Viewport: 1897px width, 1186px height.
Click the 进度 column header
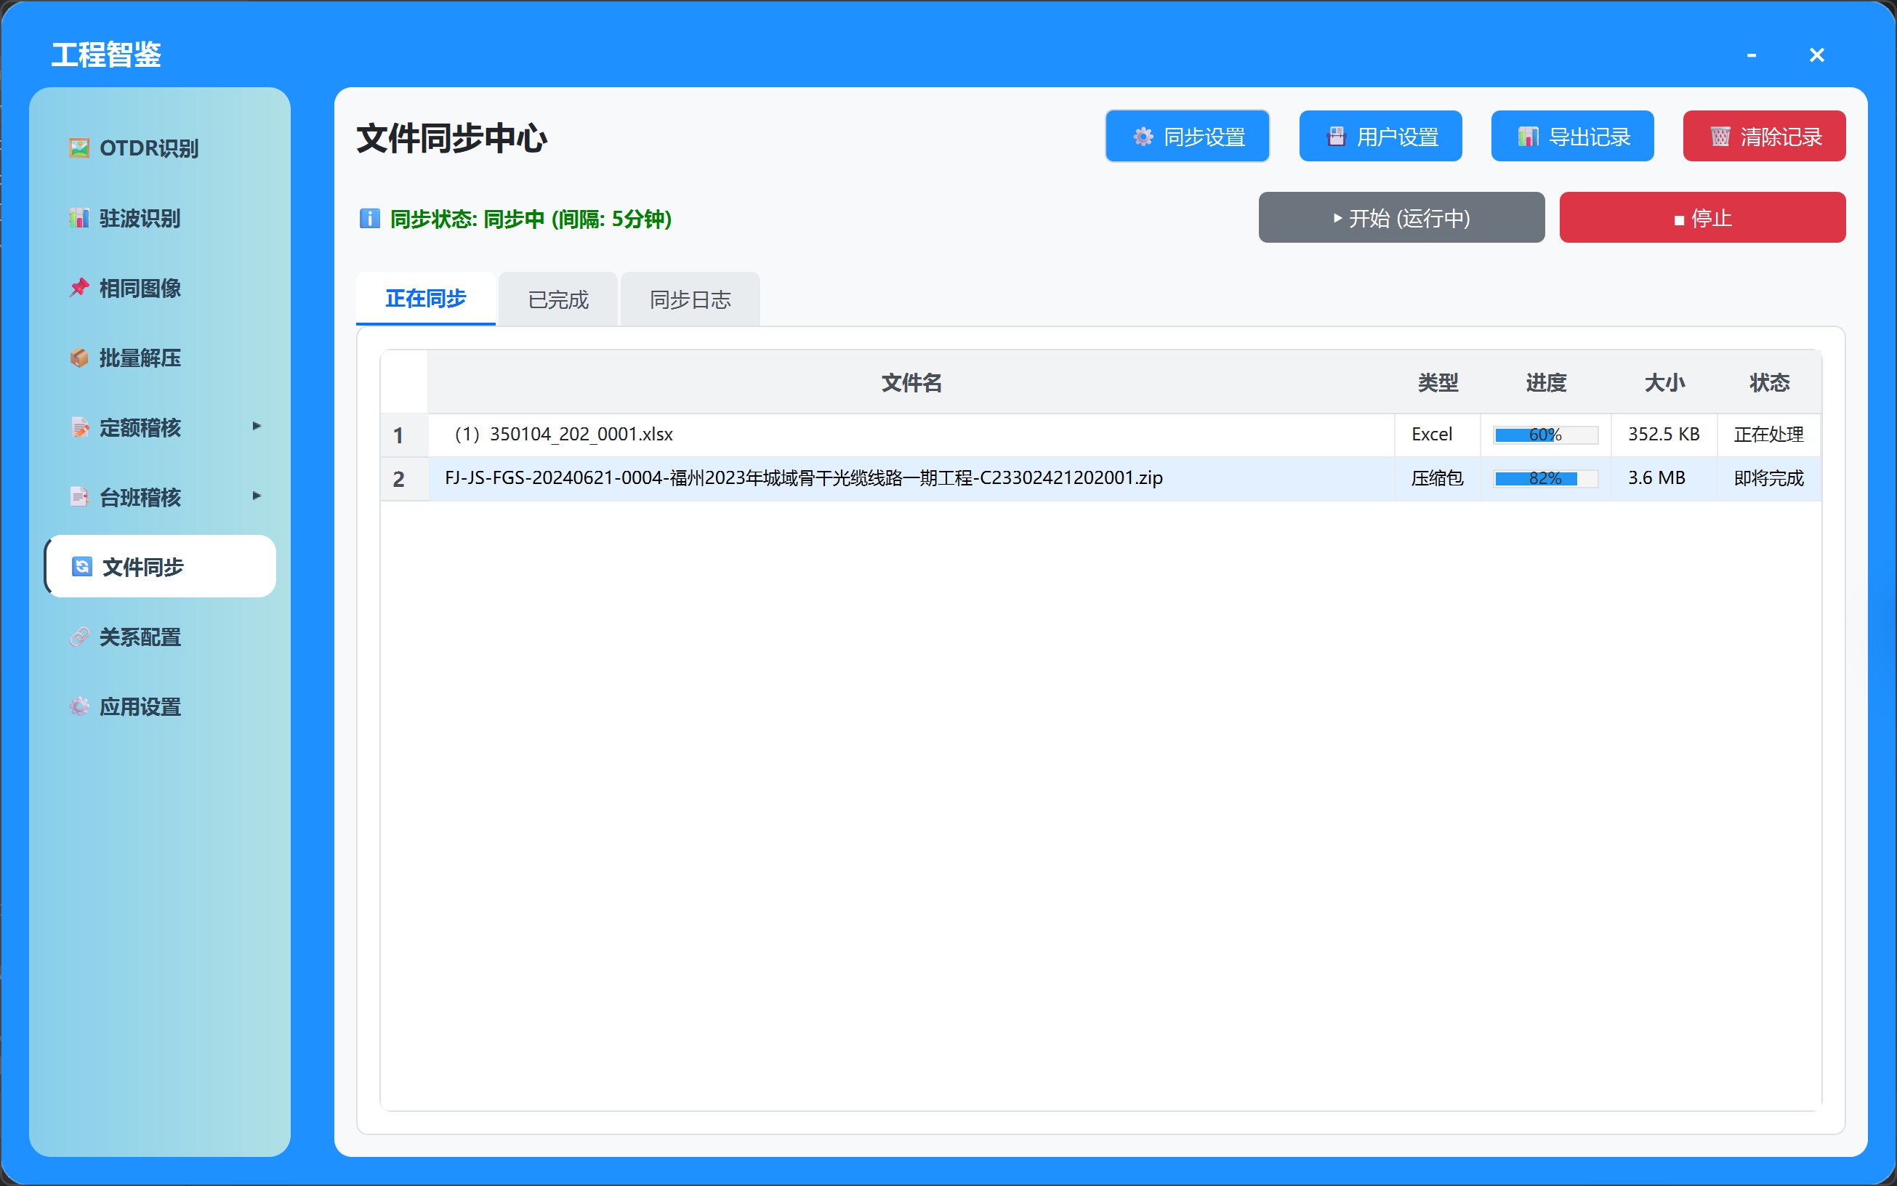coord(1545,382)
